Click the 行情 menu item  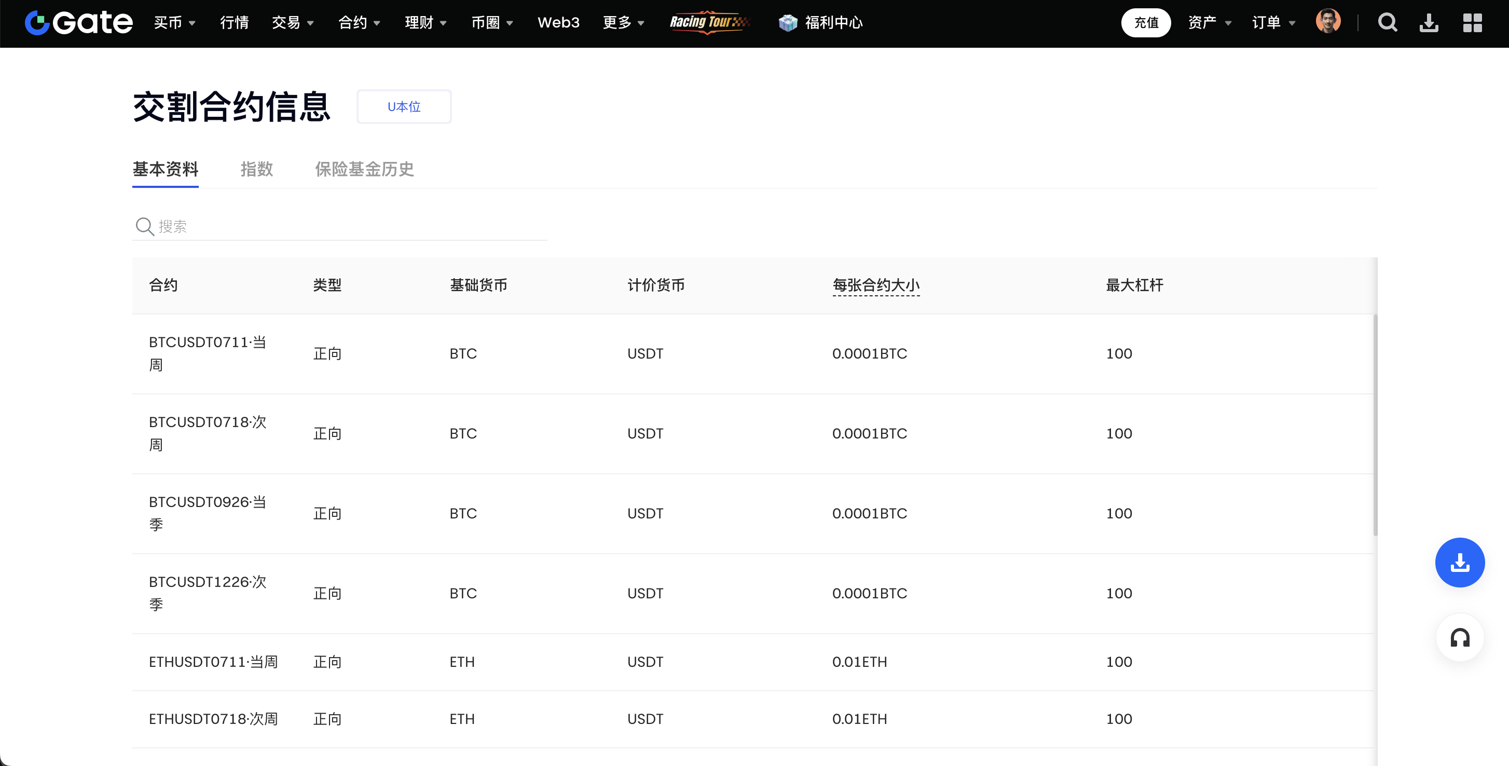coord(235,23)
